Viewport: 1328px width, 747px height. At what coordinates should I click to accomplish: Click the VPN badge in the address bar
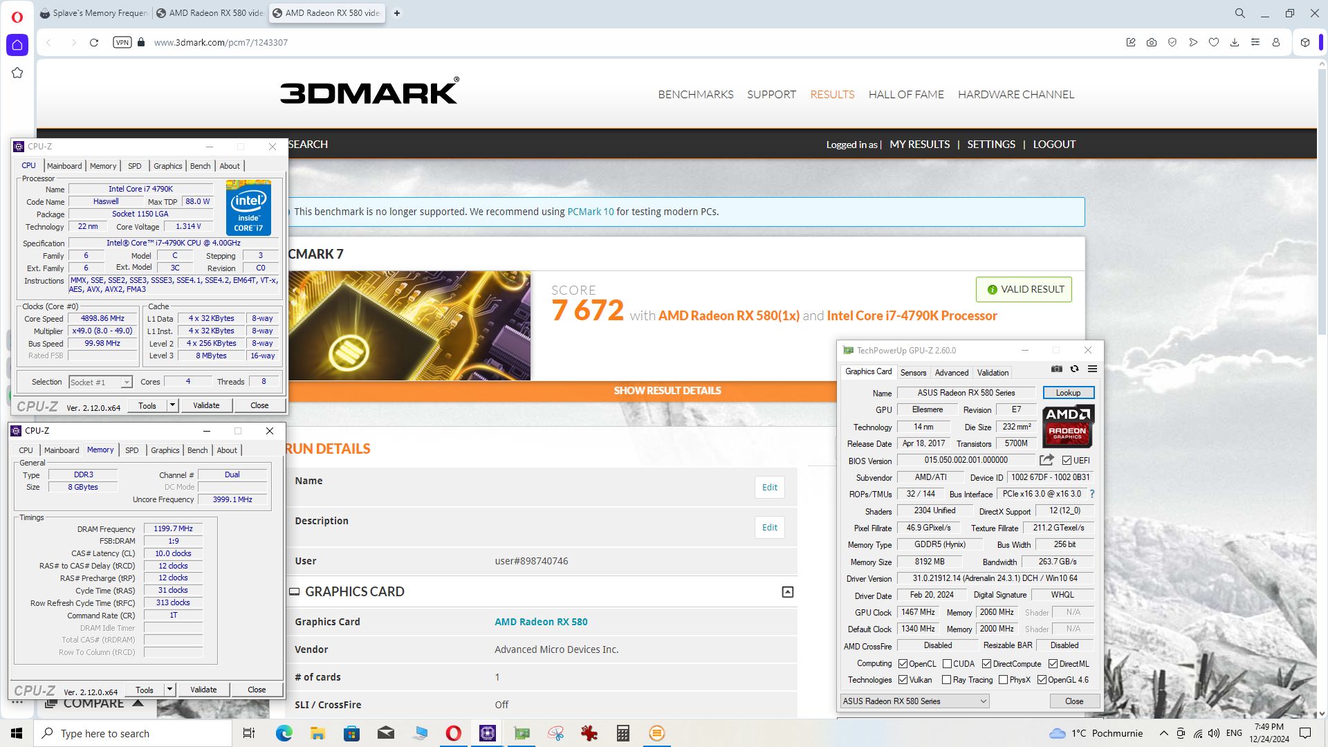point(122,42)
